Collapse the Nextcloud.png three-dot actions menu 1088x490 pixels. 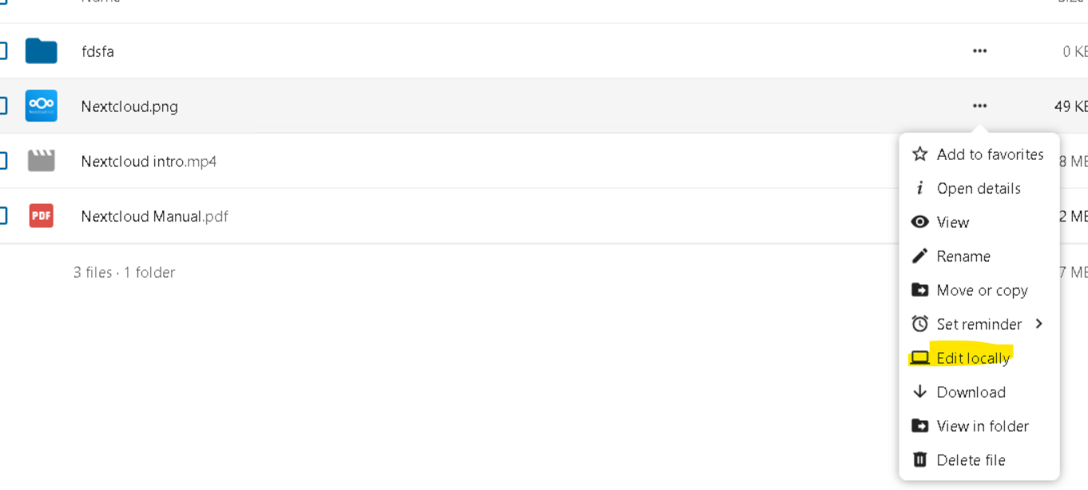979,106
